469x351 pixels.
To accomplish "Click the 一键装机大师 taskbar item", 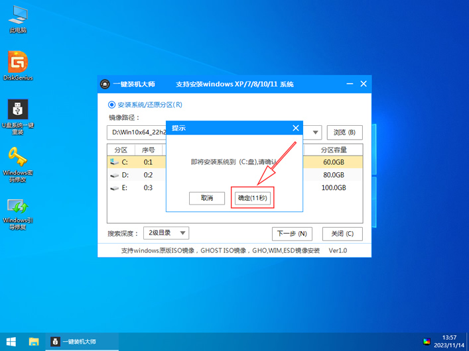I will click(82, 342).
